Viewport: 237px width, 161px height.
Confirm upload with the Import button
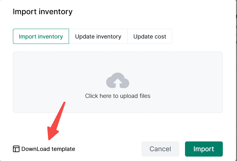pyautogui.click(x=204, y=149)
